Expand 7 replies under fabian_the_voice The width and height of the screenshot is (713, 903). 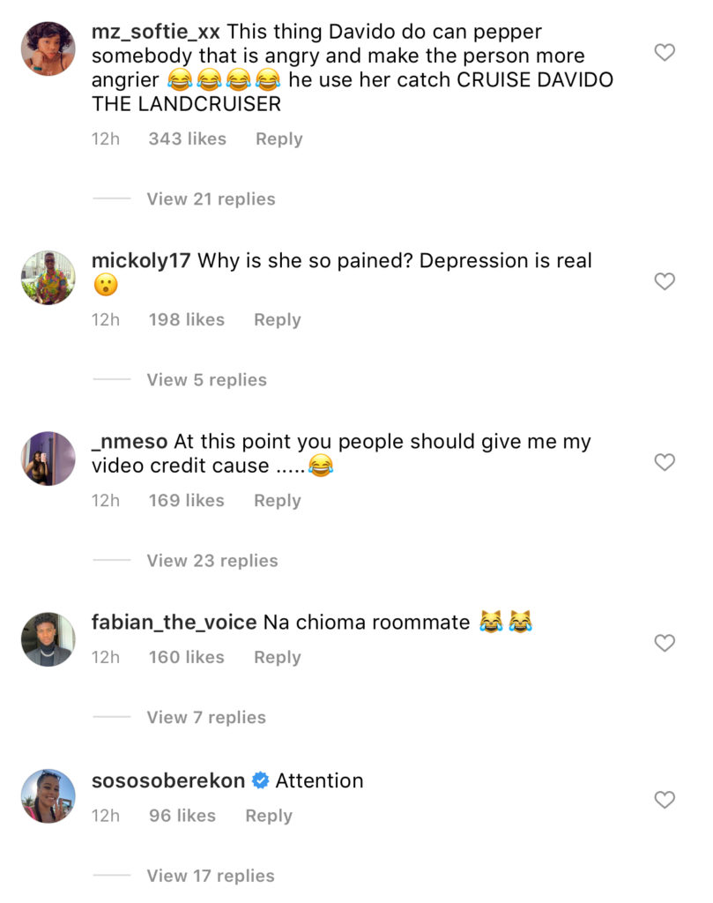(x=206, y=718)
